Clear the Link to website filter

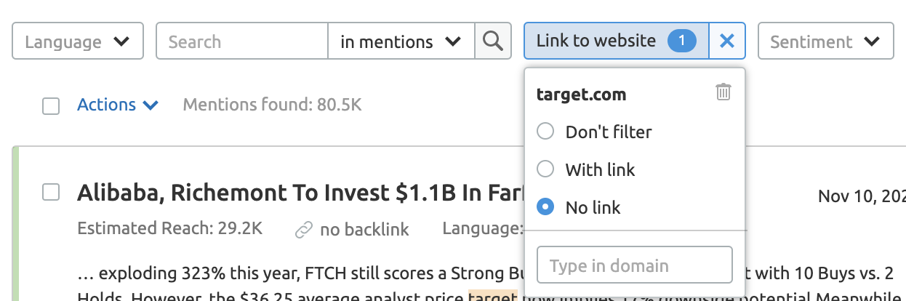[726, 41]
